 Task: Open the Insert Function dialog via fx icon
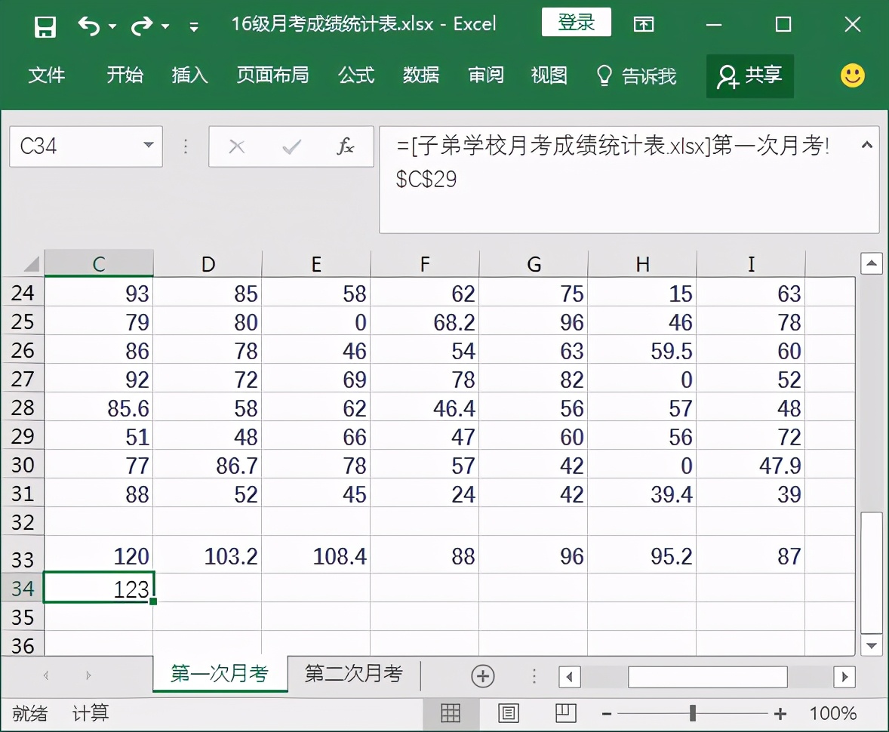pos(346,146)
